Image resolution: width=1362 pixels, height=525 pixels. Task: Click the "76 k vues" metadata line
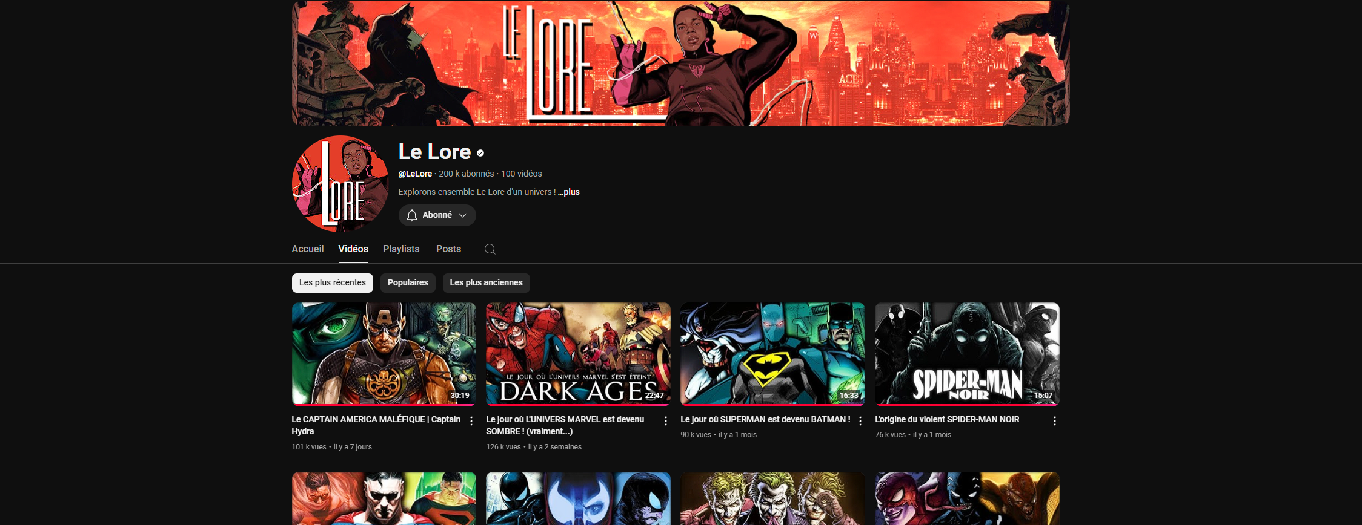point(913,435)
